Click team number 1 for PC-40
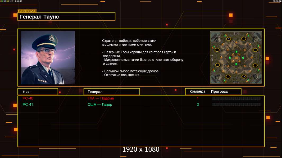The width and height of the screenshot is (282, 158). click(x=198, y=98)
